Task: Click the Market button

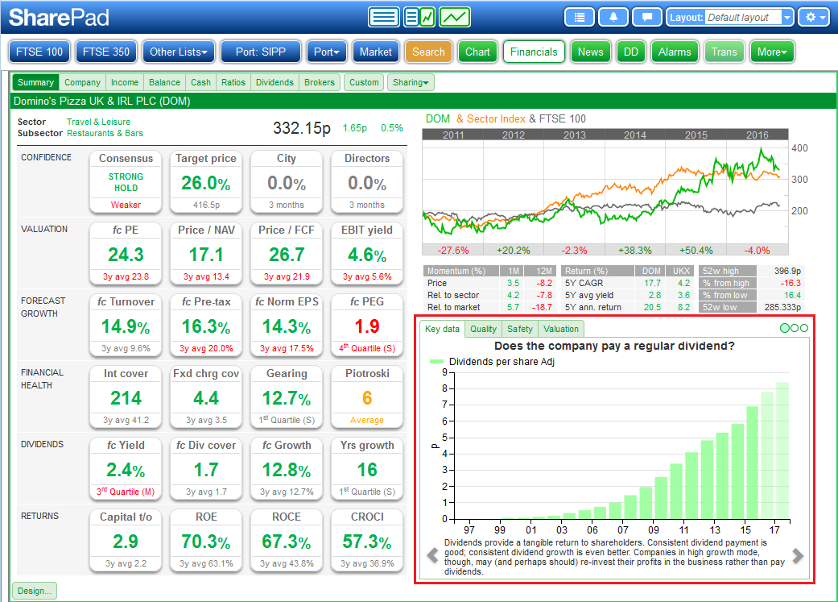Action: [x=376, y=52]
